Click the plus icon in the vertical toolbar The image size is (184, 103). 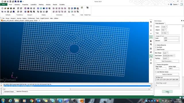[151, 30]
